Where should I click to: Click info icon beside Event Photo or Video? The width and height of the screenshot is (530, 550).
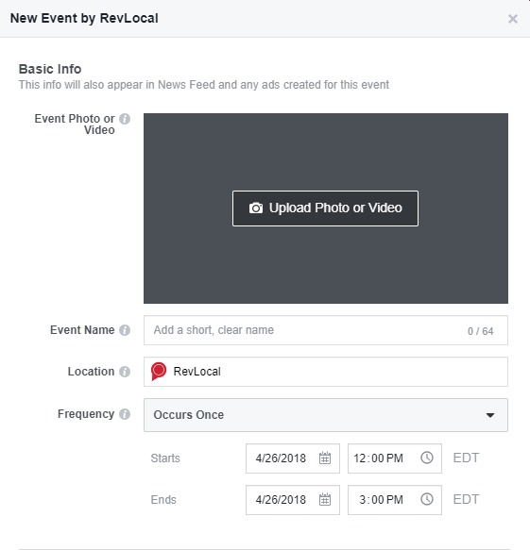click(125, 119)
